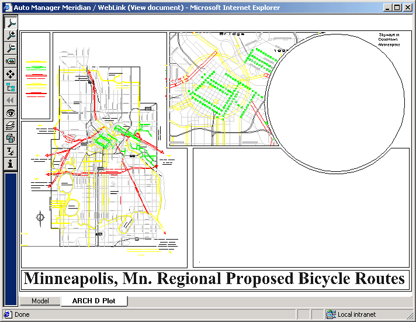Select the Text settings T icon
The image size is (416, 322).
[x=11, y=151]
